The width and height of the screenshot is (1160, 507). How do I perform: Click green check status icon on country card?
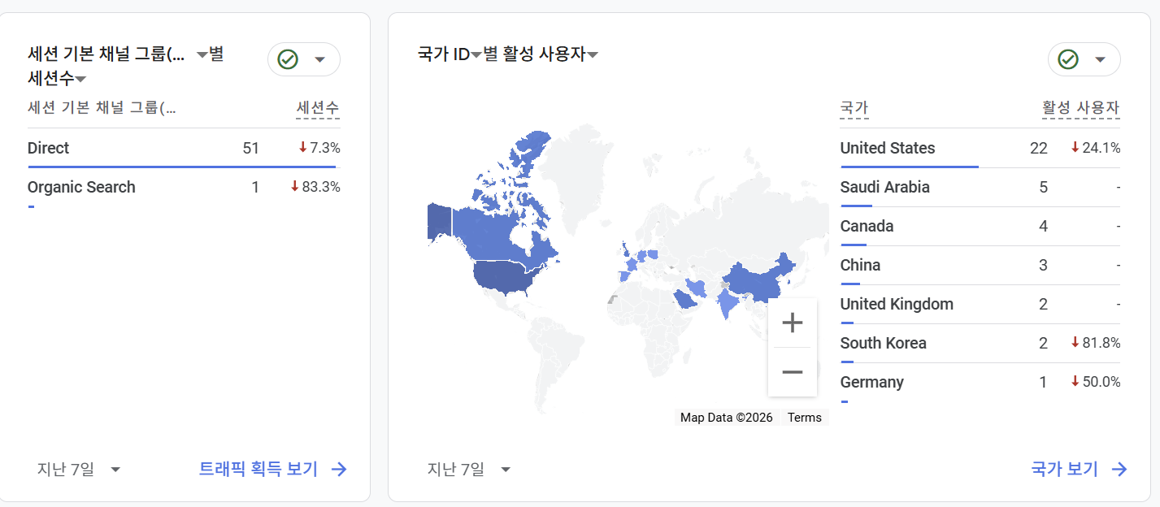pos(1068,59)
